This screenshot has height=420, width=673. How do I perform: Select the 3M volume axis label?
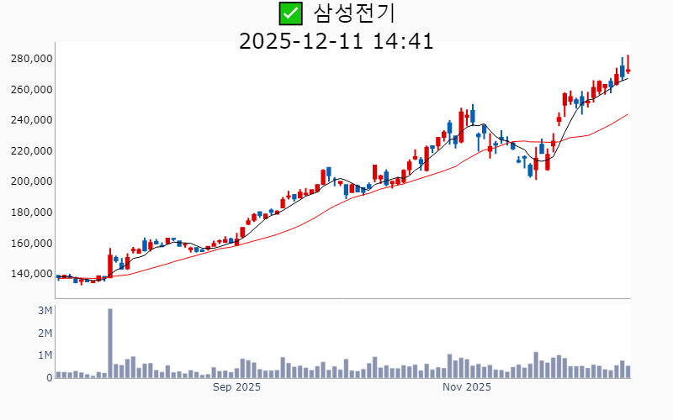45,311
